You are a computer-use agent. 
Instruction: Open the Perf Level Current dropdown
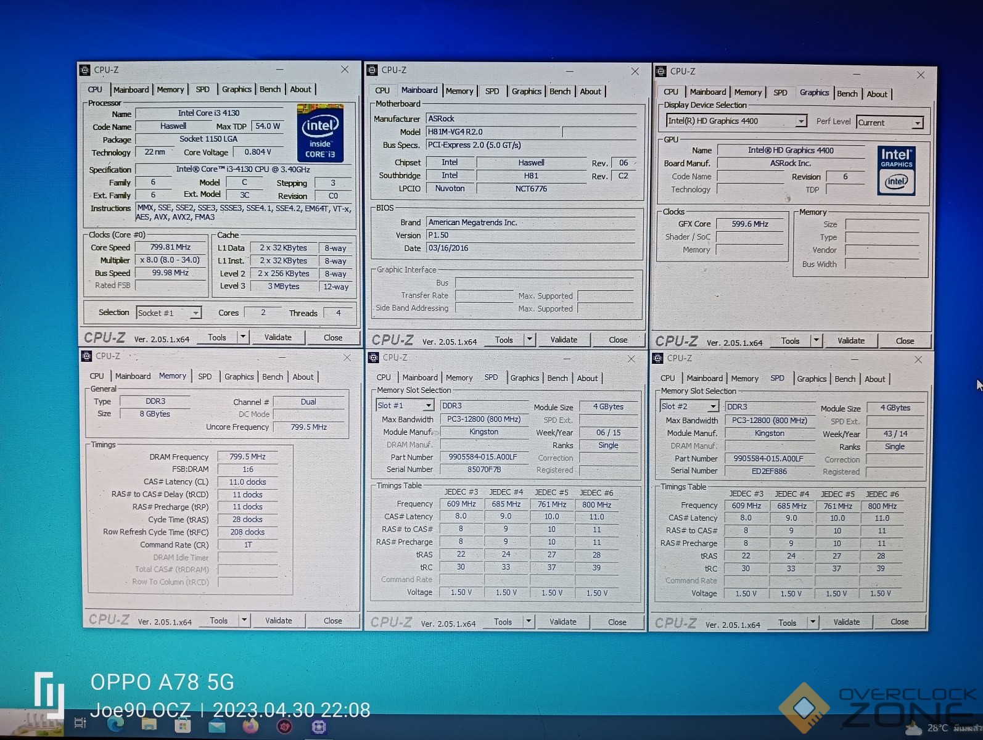pos(917,123)
